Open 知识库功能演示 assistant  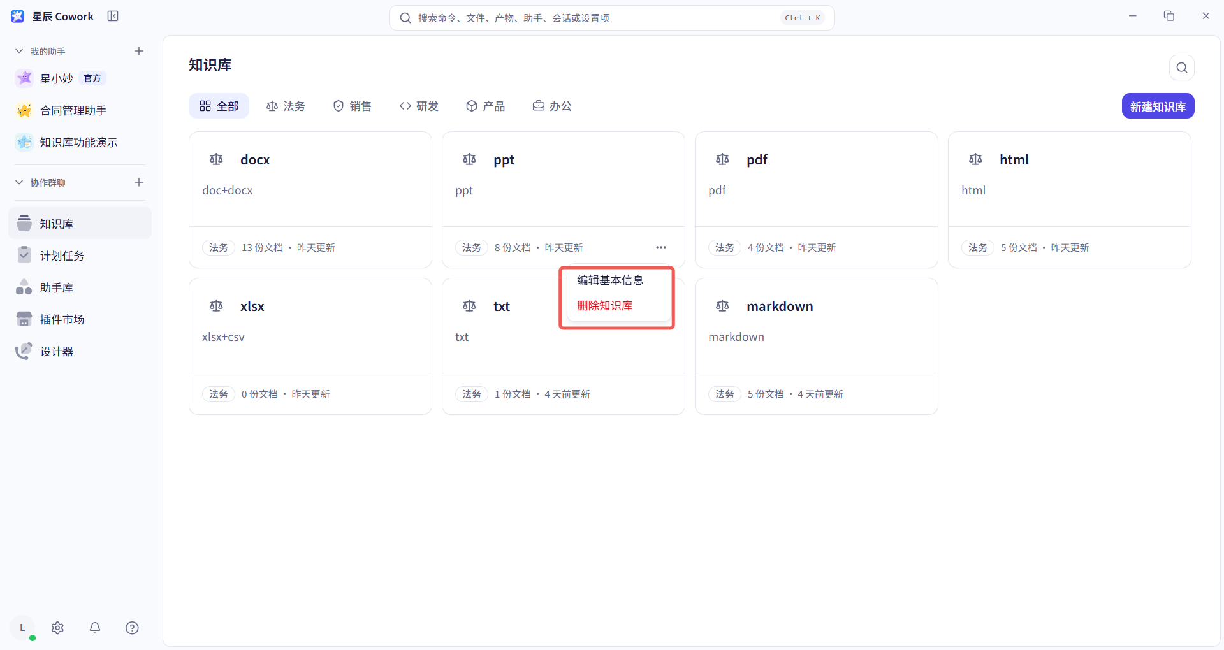click(80, 142)
